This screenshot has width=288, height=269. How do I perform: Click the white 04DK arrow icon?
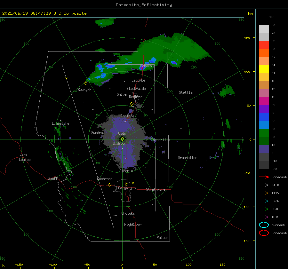tap(264, 185)
